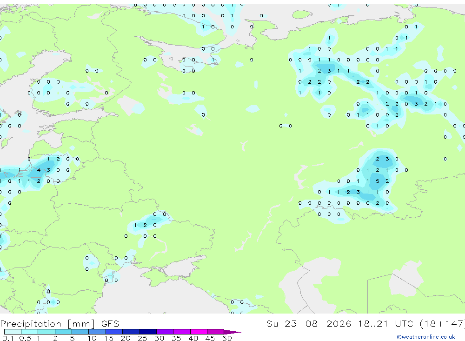Pick the 15–20 mm legend color swatch

[x=114, y=332]
